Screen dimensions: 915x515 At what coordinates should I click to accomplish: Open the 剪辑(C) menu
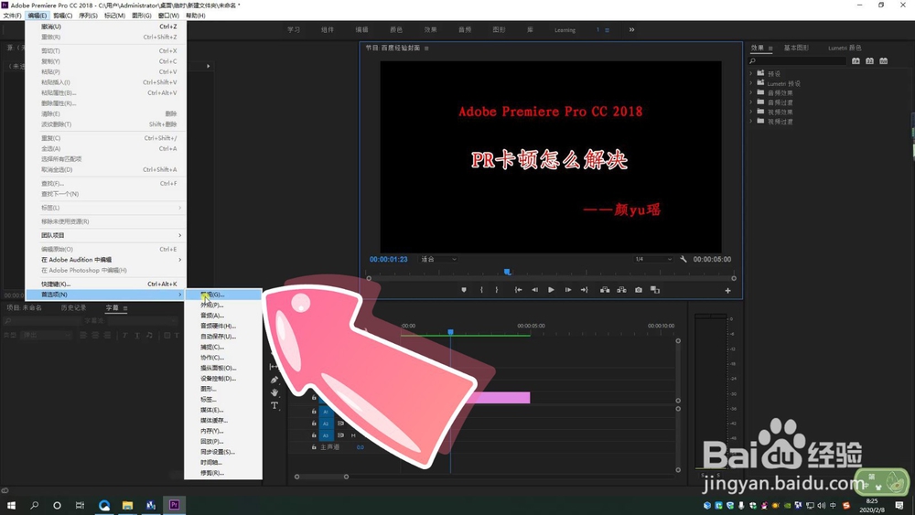(x=62, y=16)
